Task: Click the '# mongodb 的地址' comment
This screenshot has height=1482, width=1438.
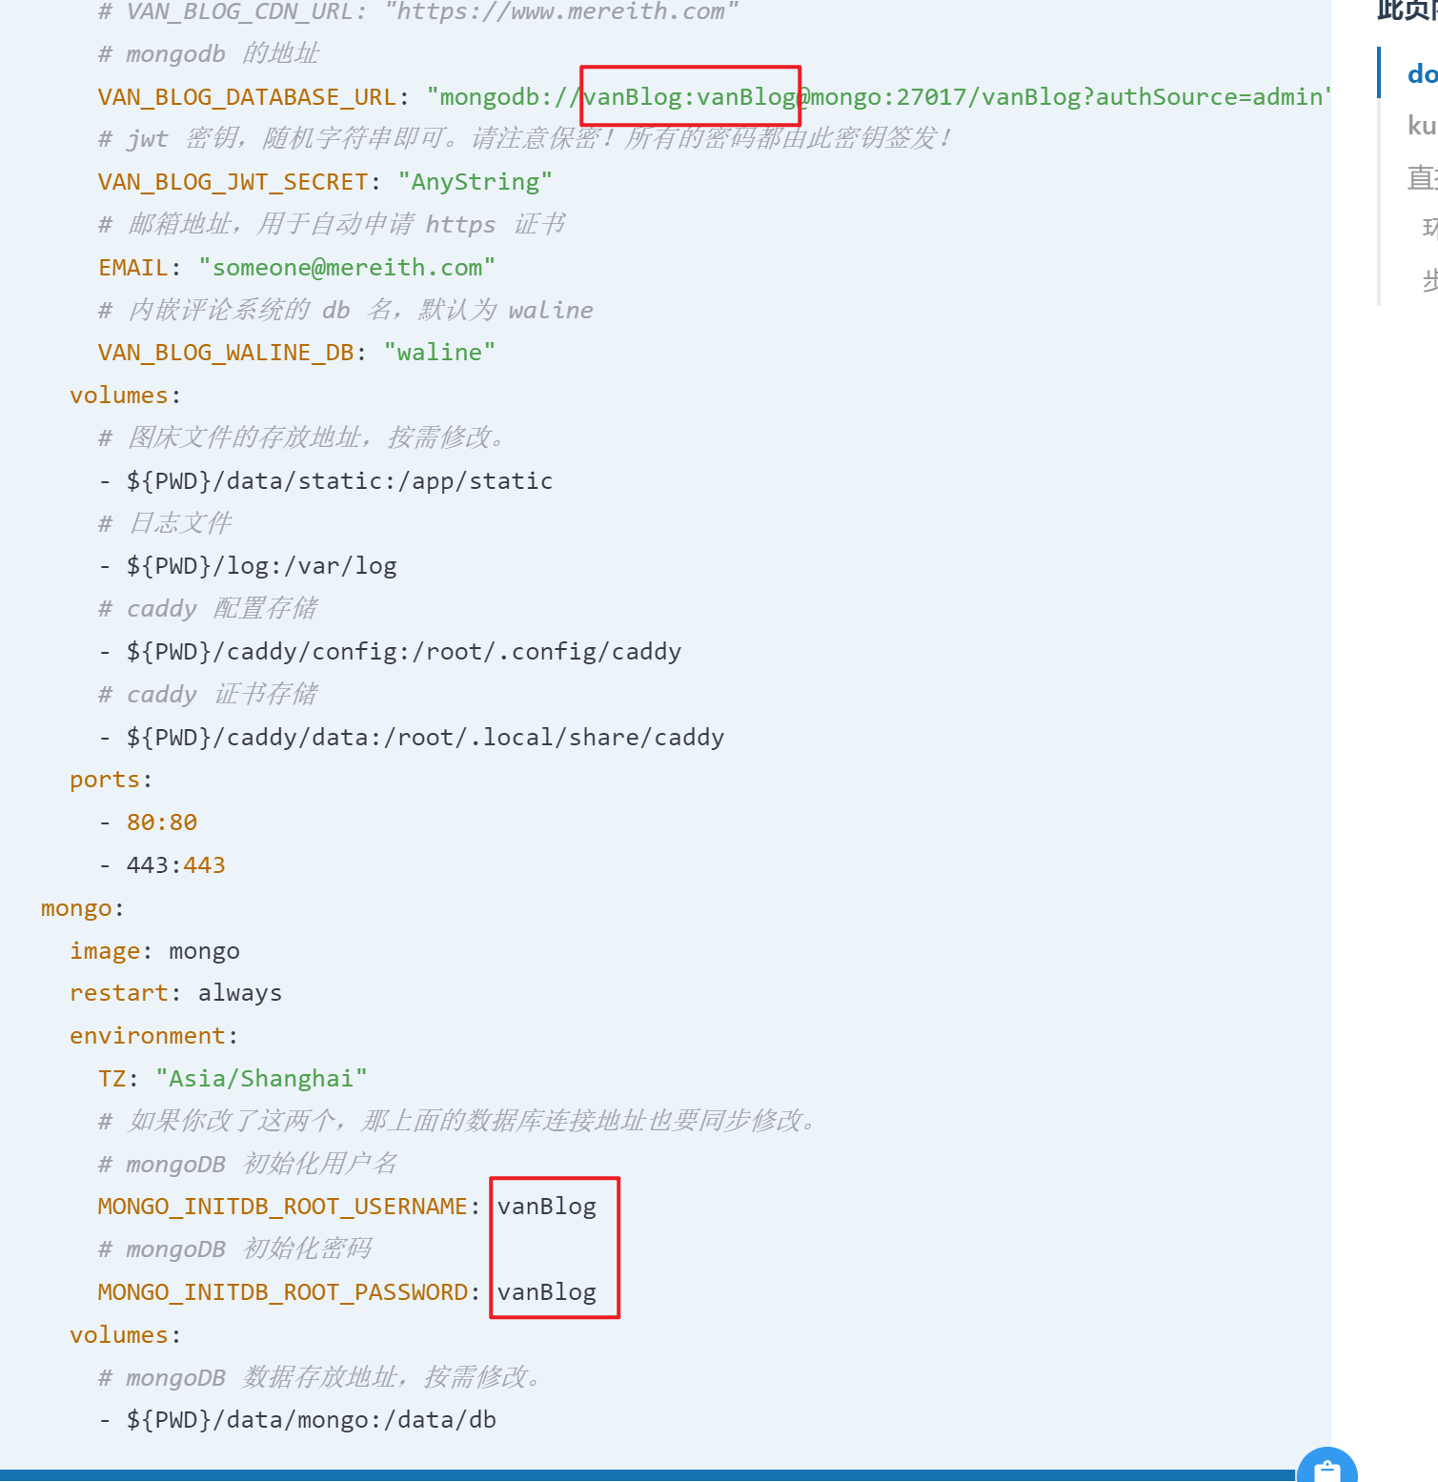Action: tap(209, 54)
